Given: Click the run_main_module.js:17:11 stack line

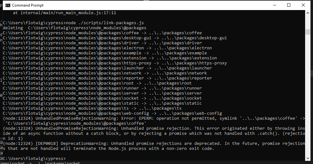Looking at the screenshot, I should coord(65,13).
